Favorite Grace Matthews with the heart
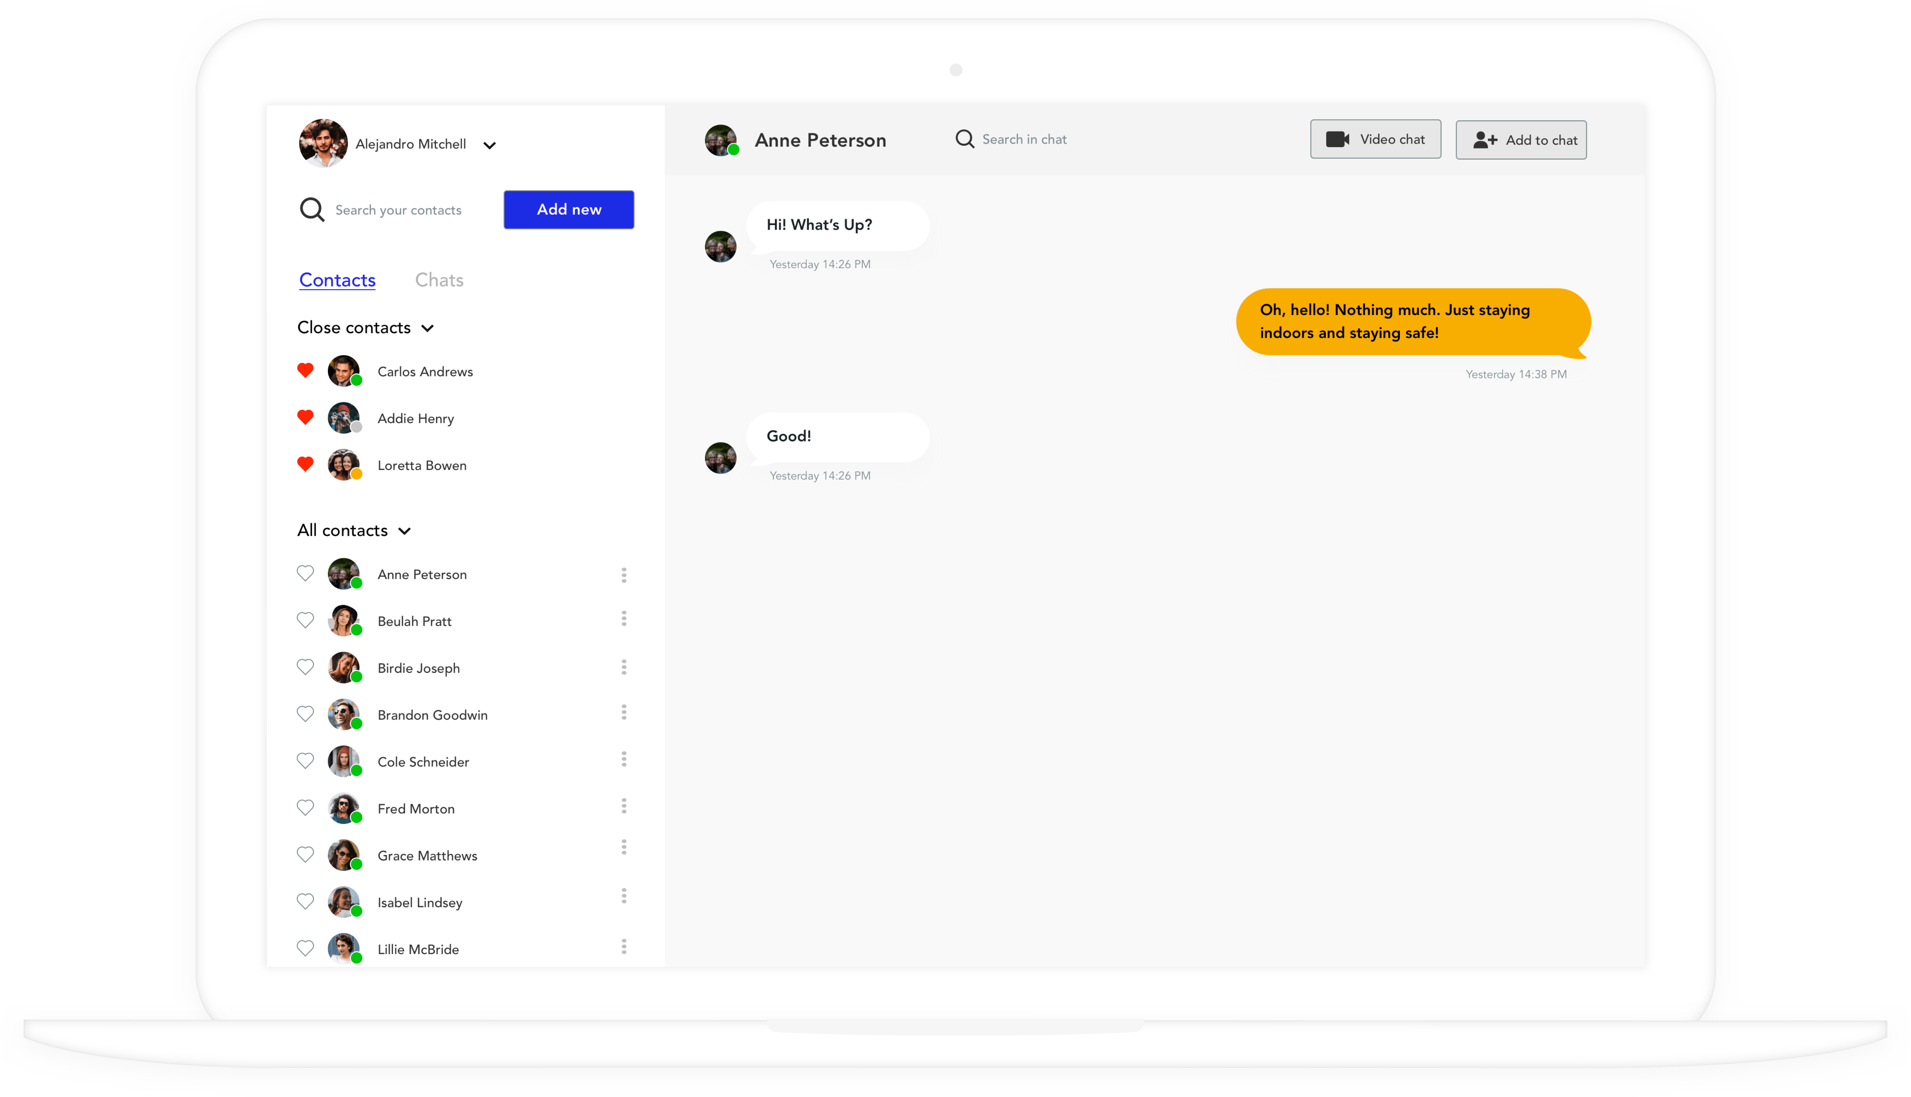 (x=305, y=855)
